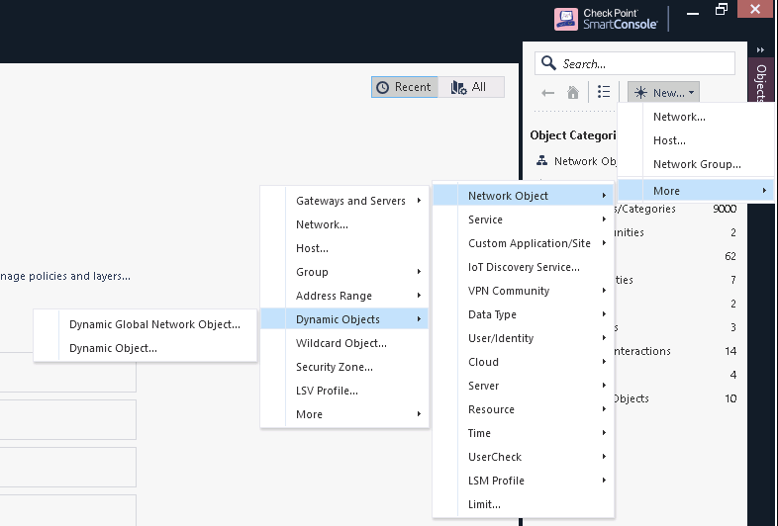The height and width of the screenshot is (526, 778).
Task: Open the New... dropdown button
Action: tap(663, 93)
